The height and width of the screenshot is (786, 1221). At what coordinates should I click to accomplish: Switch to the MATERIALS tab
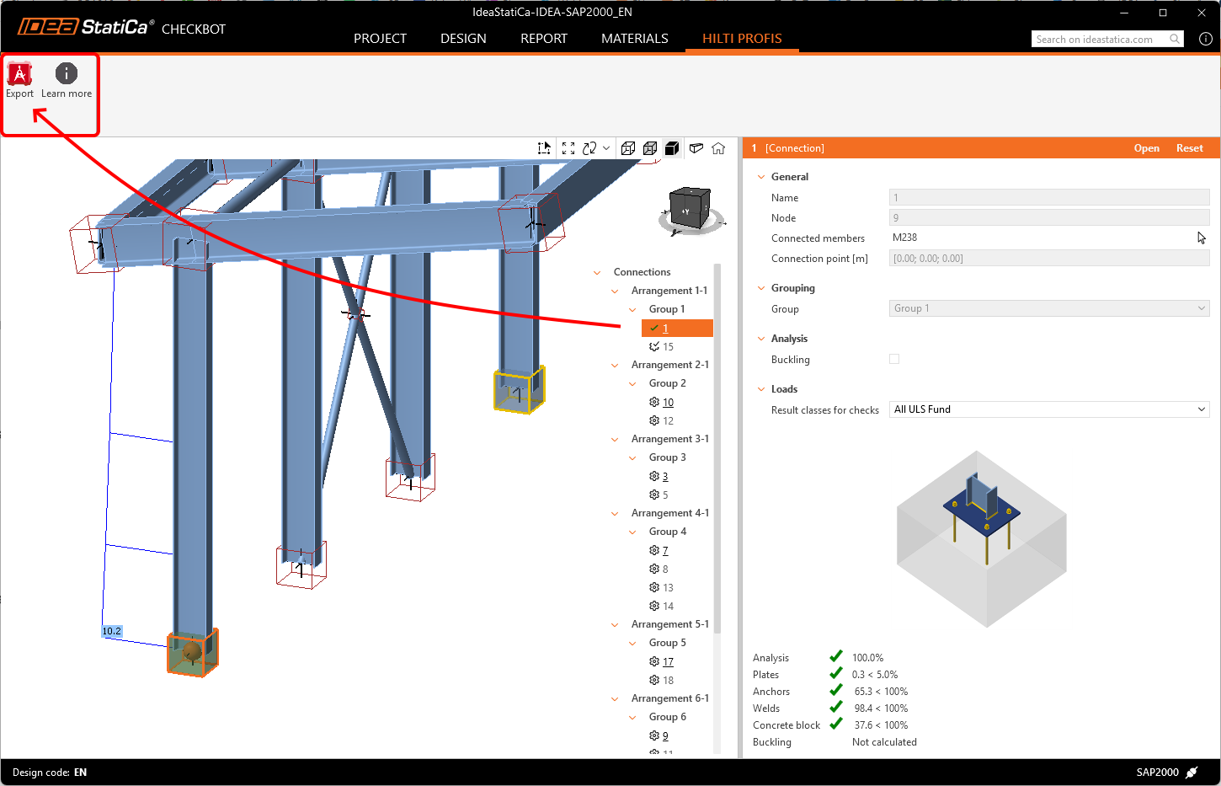click(634, 39)
